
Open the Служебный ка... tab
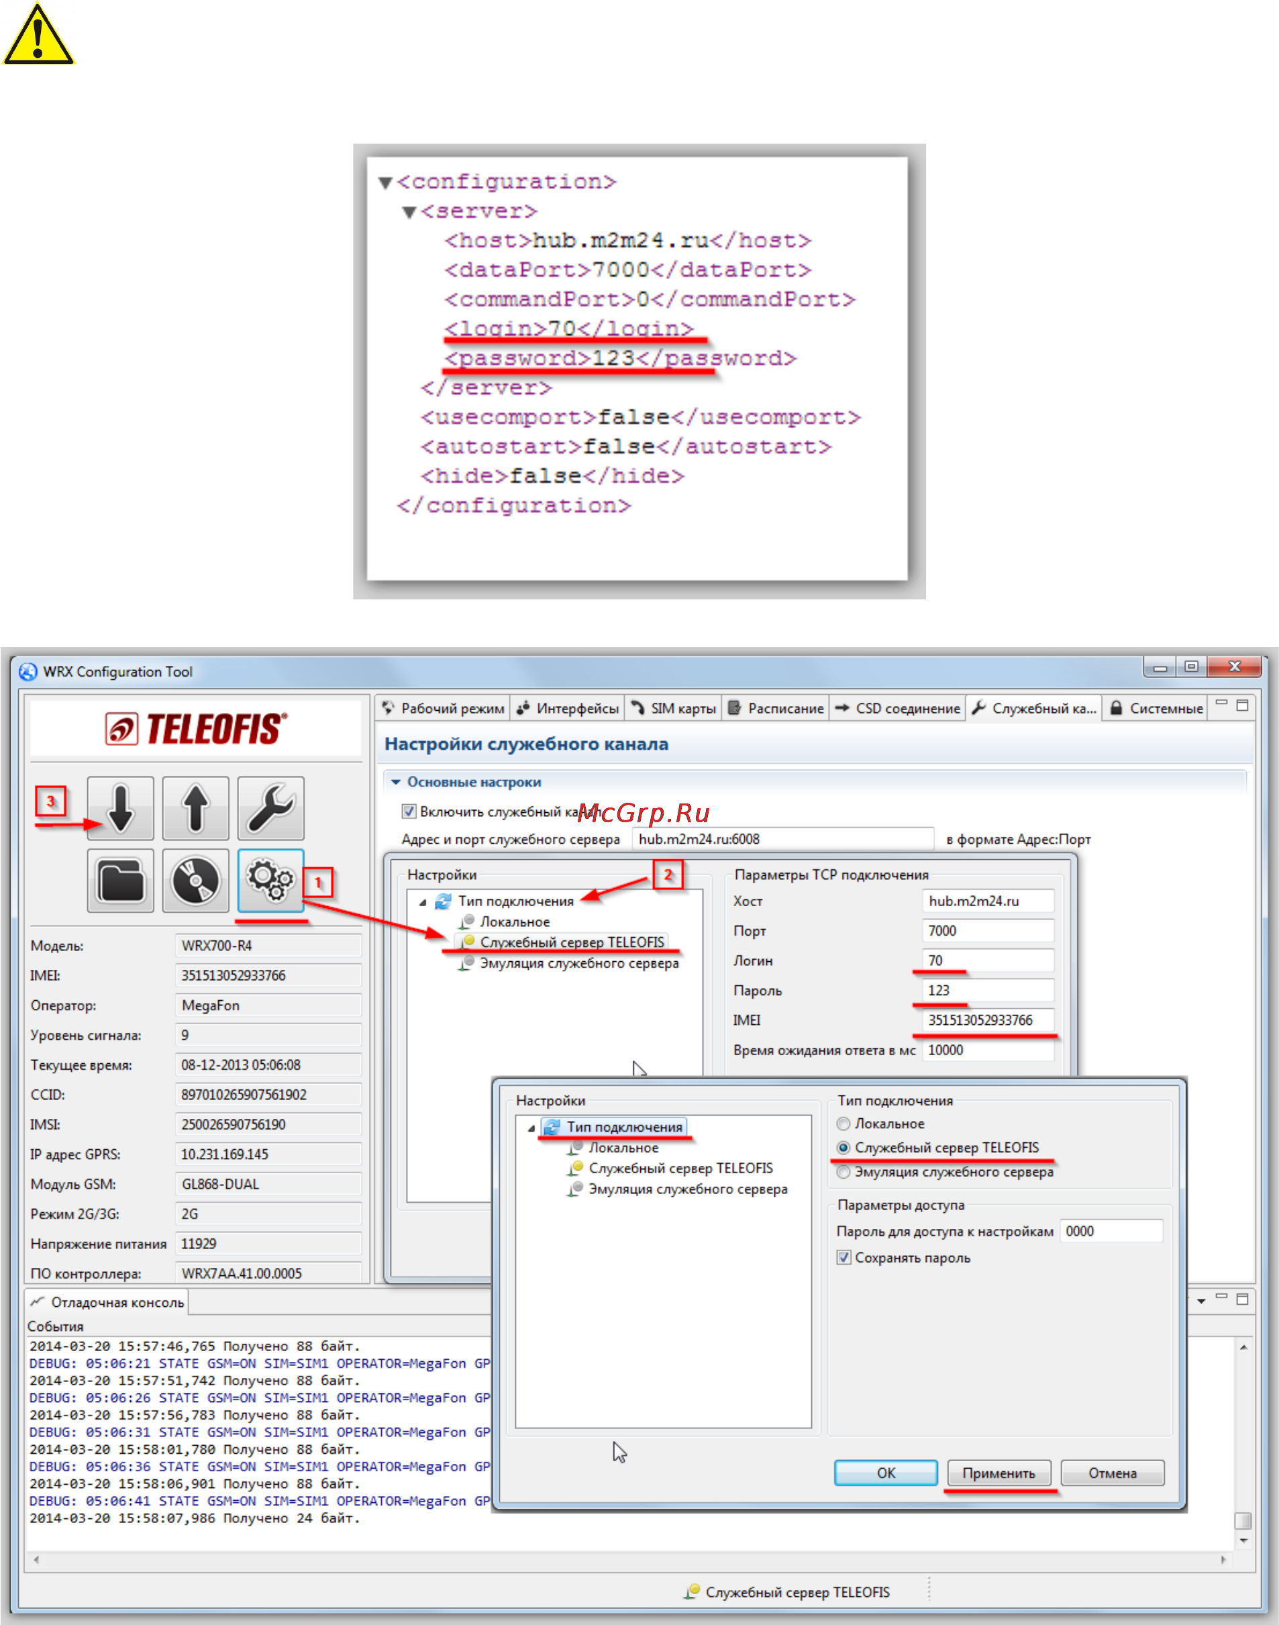1035,708
